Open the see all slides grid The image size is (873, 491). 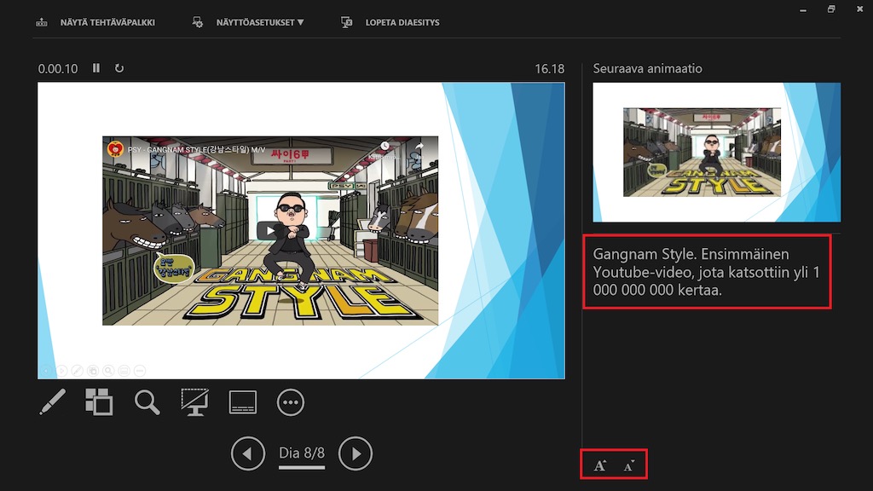[x=99, y=402]
